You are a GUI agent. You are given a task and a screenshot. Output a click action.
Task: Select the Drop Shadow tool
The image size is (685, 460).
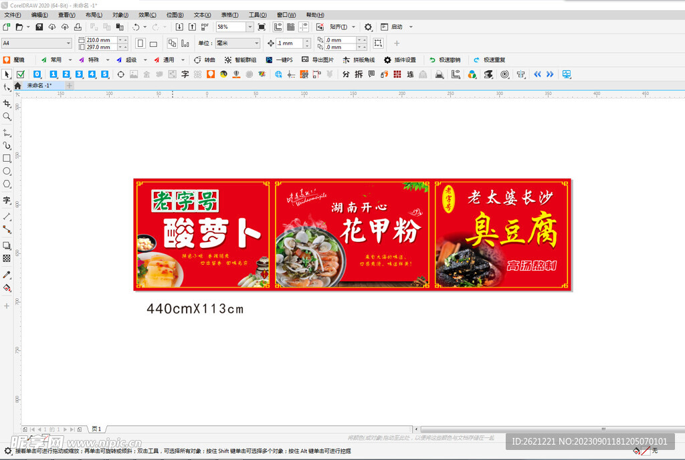coord(7,245)
